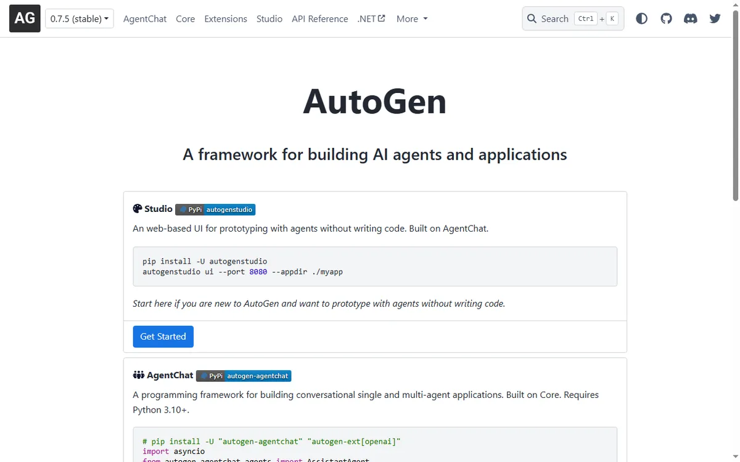Viewport: 740px width, 462px height.
Task: Click the "pip install -U autogenstudio" code line
Action: point(205,261)
